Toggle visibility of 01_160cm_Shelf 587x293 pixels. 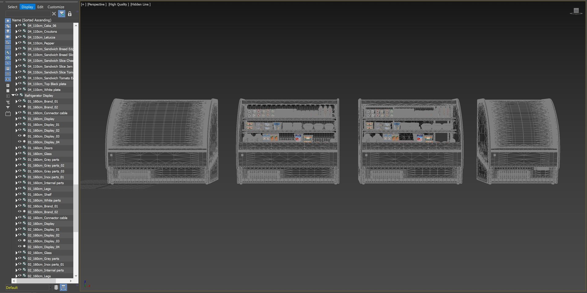coord(20,194)
